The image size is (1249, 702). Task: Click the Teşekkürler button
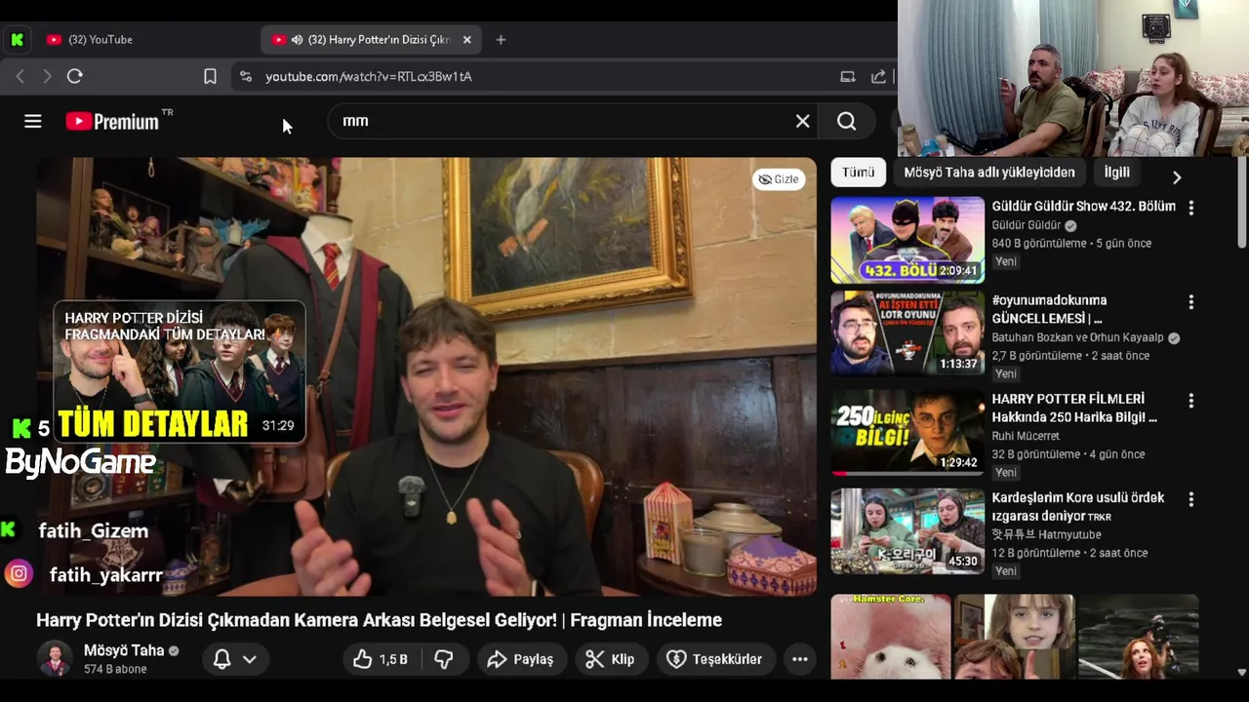point(715,659)
